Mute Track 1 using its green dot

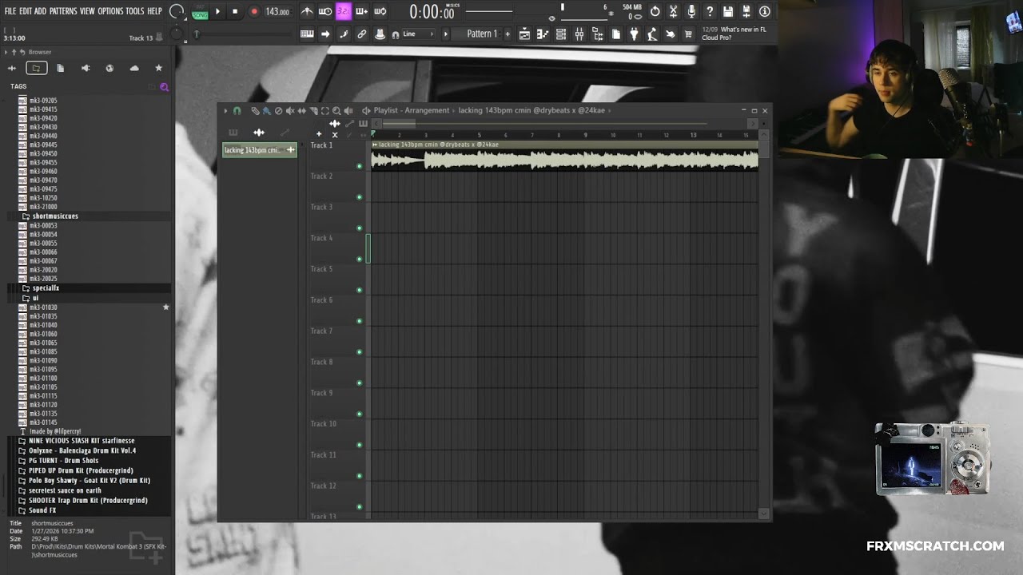pos(359,166)
